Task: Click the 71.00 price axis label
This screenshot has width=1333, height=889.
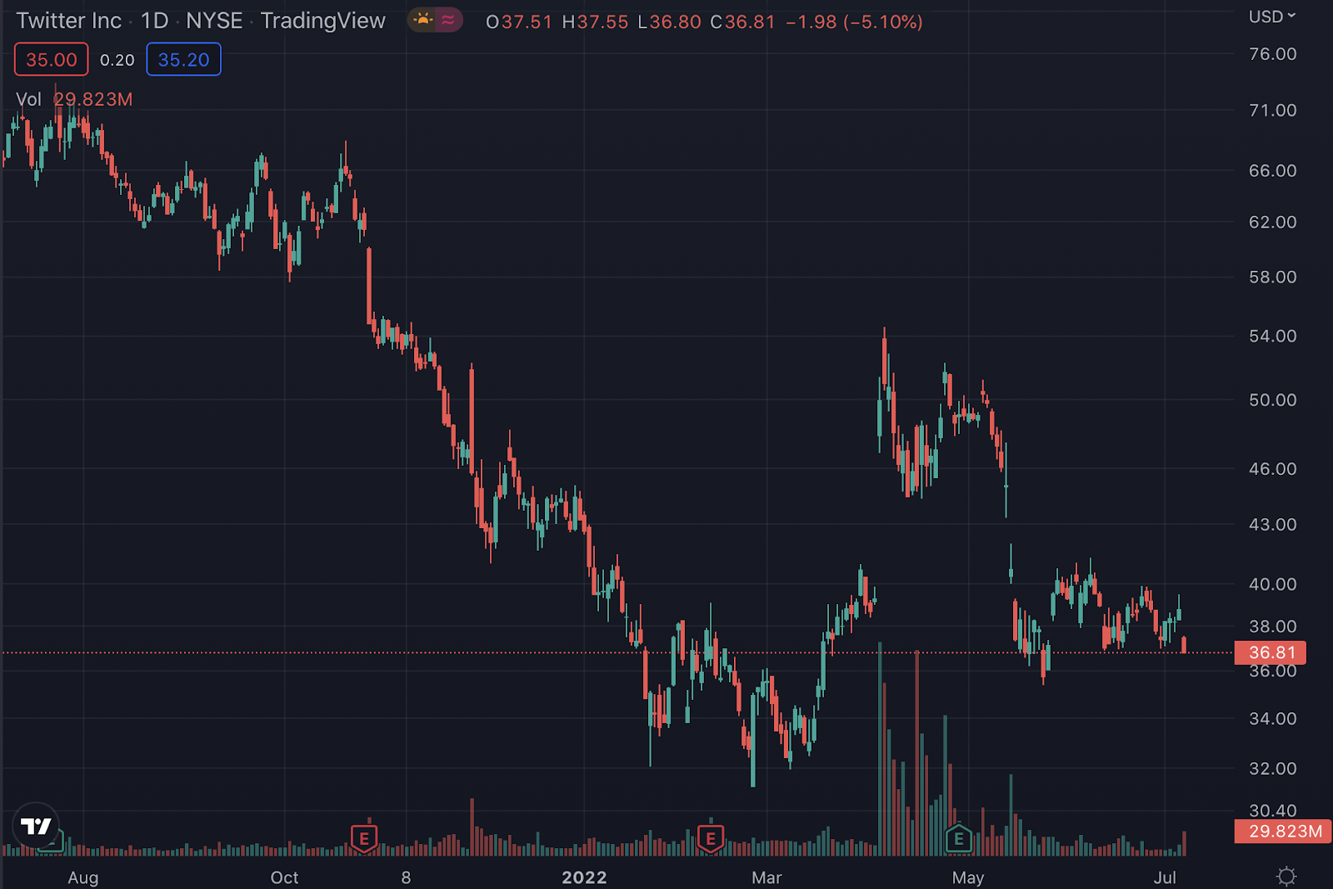Action: coord(1272,110)
